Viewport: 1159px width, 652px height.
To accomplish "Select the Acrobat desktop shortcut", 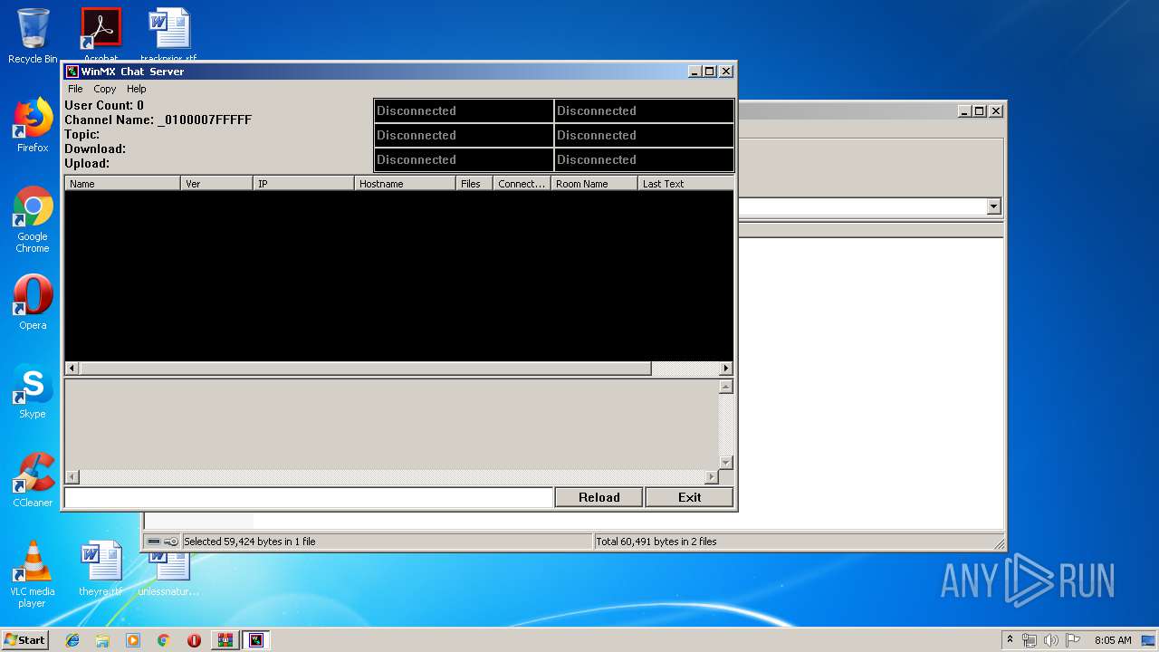I will coord(101,33).
